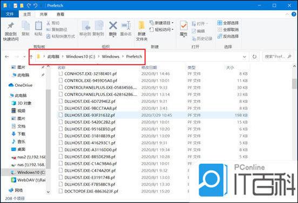The image size is (298, 203).
Task: Click the file list vertical scrollbar thumb
Action: (294, 83)
